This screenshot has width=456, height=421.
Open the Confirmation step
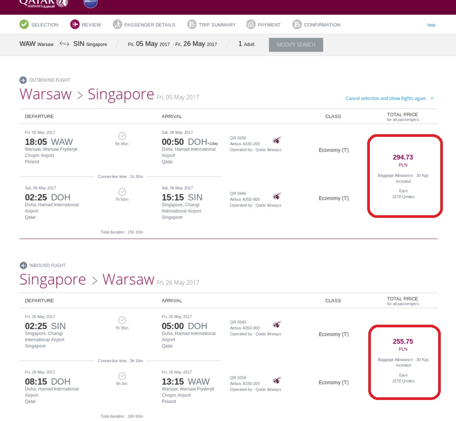pyautogui.click(x=322, y=25)
